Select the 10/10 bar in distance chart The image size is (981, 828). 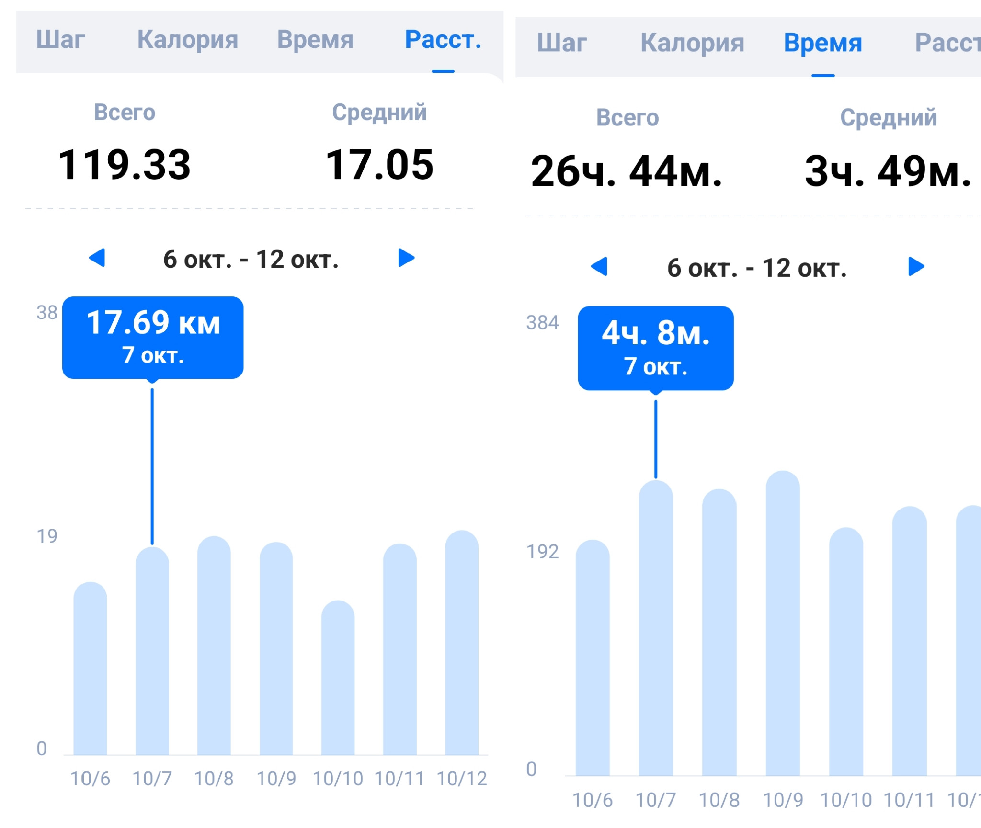pos(338,677)
